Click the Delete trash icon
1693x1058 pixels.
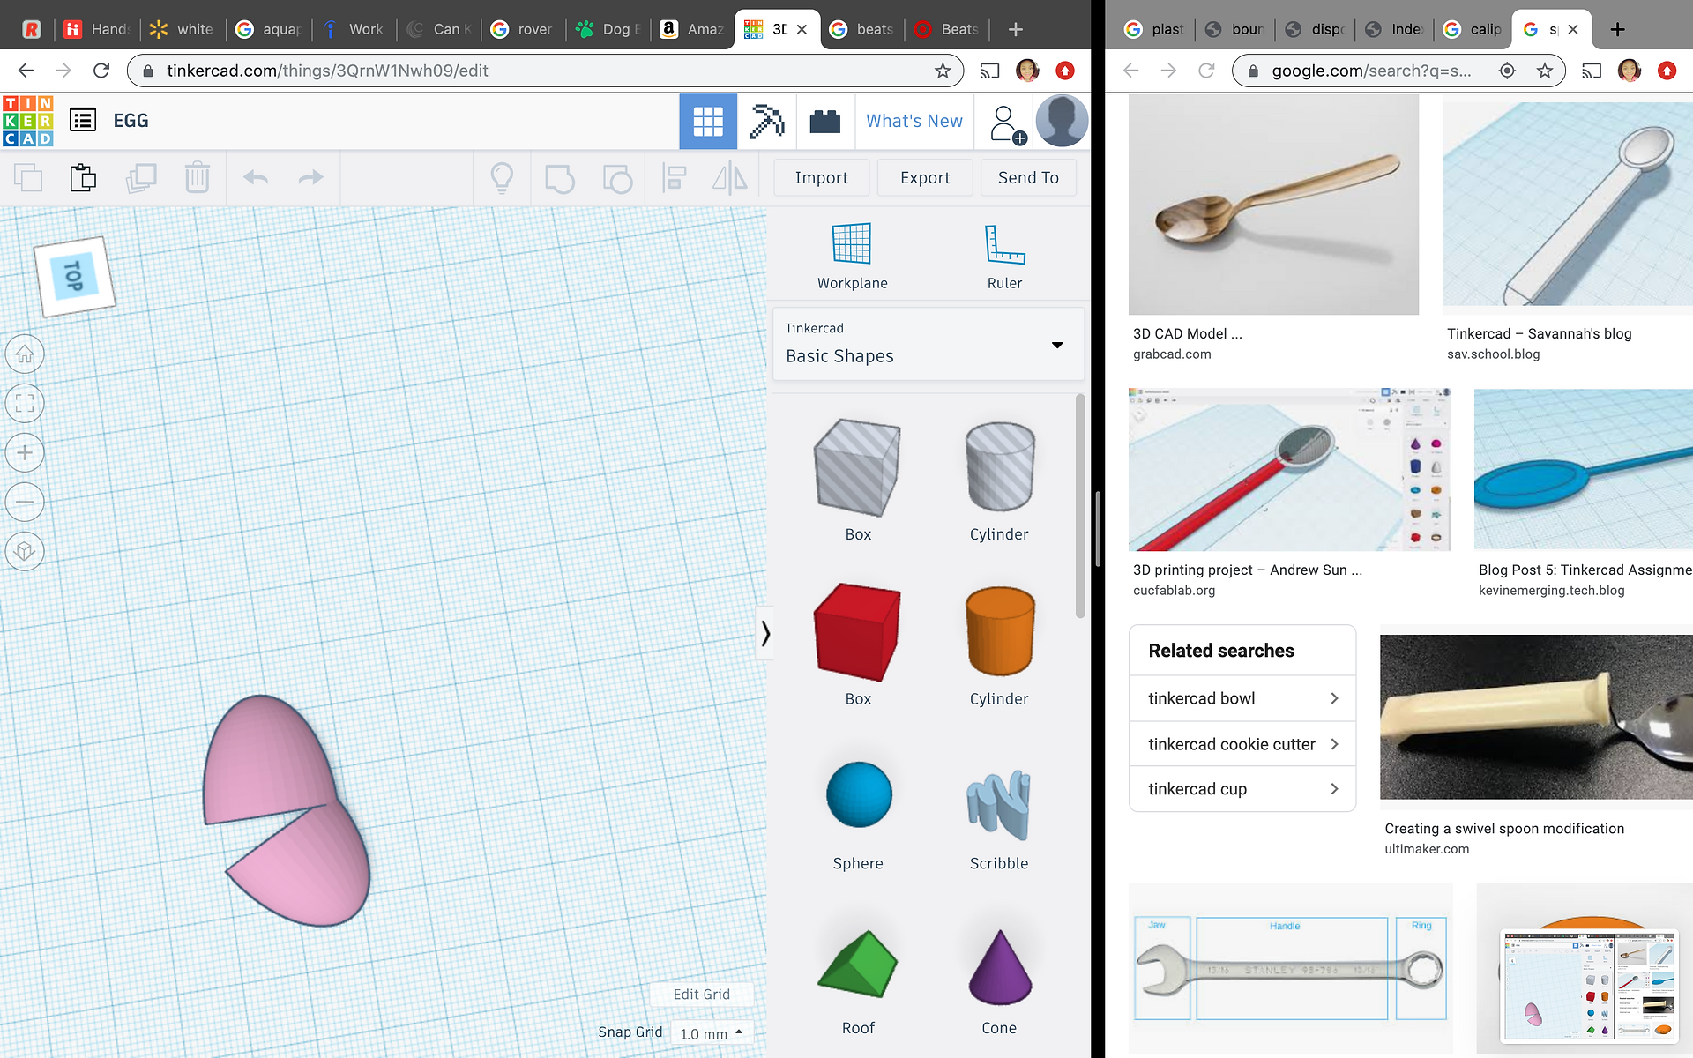(x=198, y=178)
